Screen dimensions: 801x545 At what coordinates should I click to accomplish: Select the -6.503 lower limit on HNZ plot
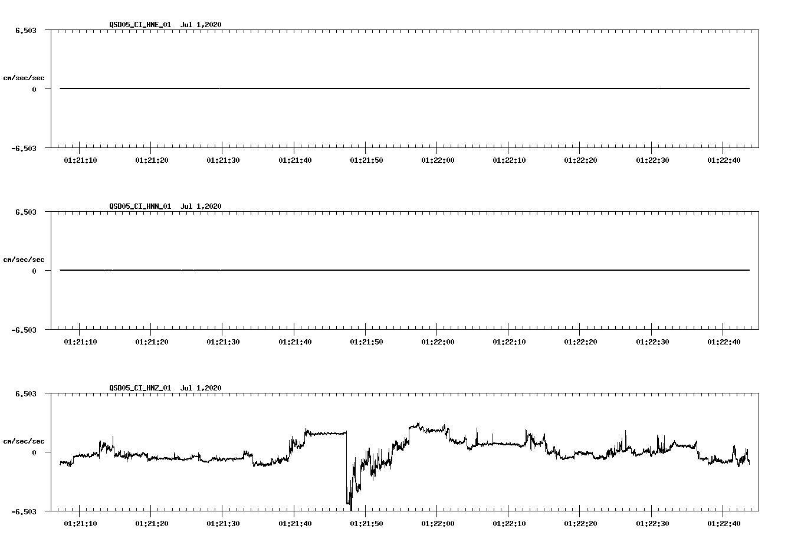(x=24, y=512)
